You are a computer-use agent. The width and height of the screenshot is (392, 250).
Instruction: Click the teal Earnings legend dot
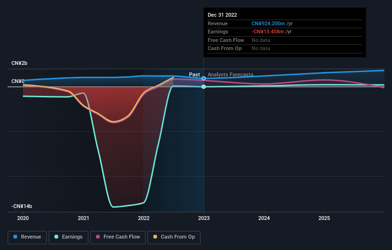[56, 237]
